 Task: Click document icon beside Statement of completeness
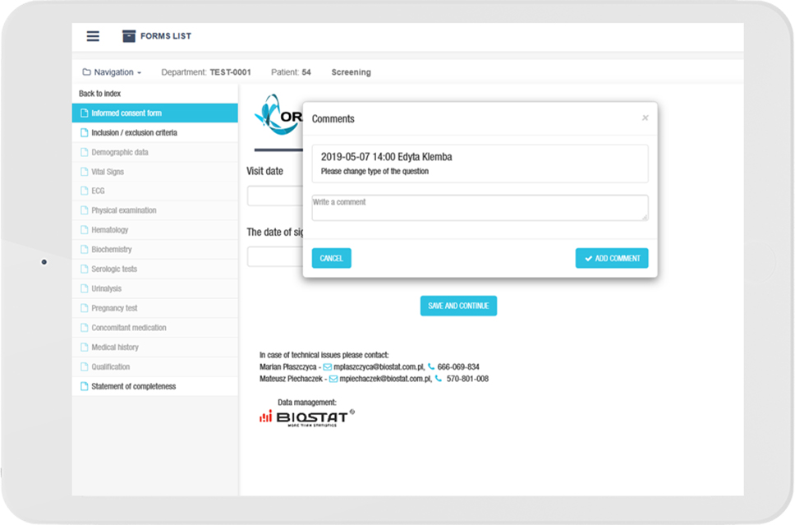(84, 386)
